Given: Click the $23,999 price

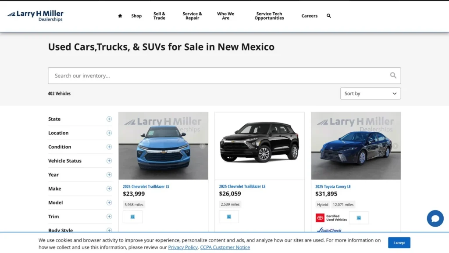Looking at the screenshot, I should tap(134, 194).
